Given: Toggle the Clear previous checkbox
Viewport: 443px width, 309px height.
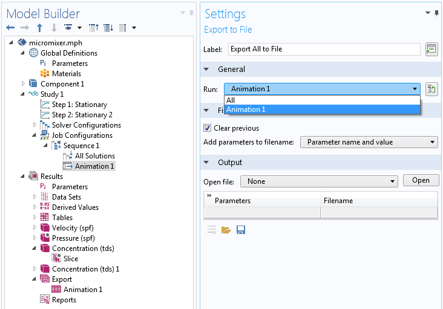Looking at the screenshot, I should pyautogui.click(x=208, y=128).
